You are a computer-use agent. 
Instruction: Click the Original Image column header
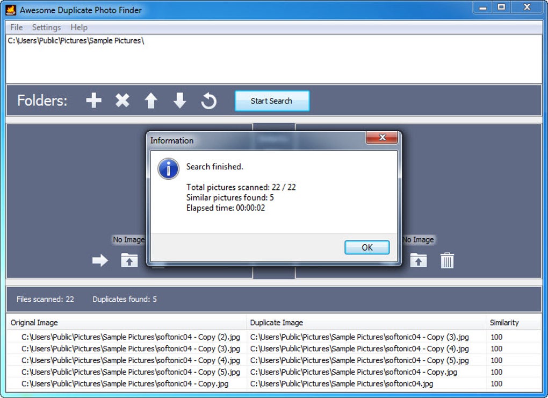coord(126,323)
